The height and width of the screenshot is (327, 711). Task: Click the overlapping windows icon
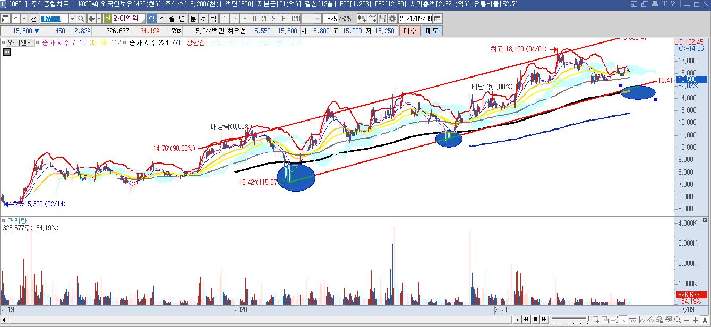(x=605, y=320)
